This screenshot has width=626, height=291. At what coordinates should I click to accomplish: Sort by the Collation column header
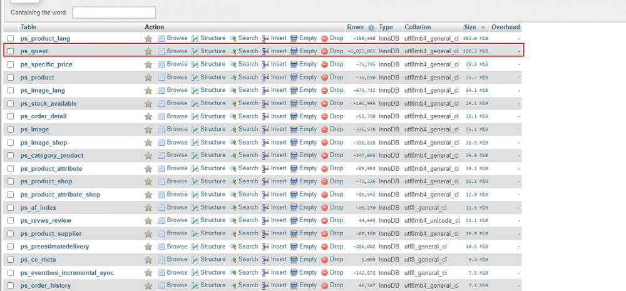(x=418, y=27)
